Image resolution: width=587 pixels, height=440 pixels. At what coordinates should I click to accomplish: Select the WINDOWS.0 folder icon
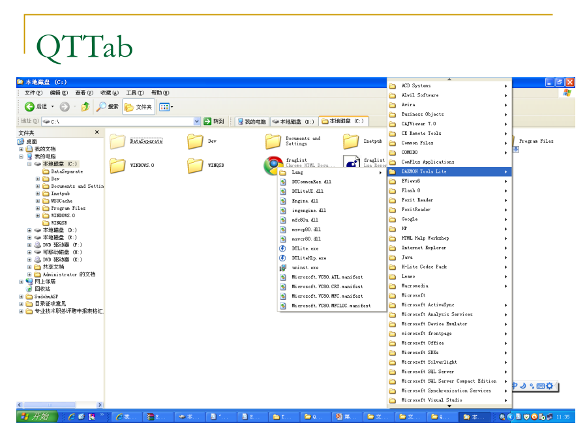[x=117, y=166]
